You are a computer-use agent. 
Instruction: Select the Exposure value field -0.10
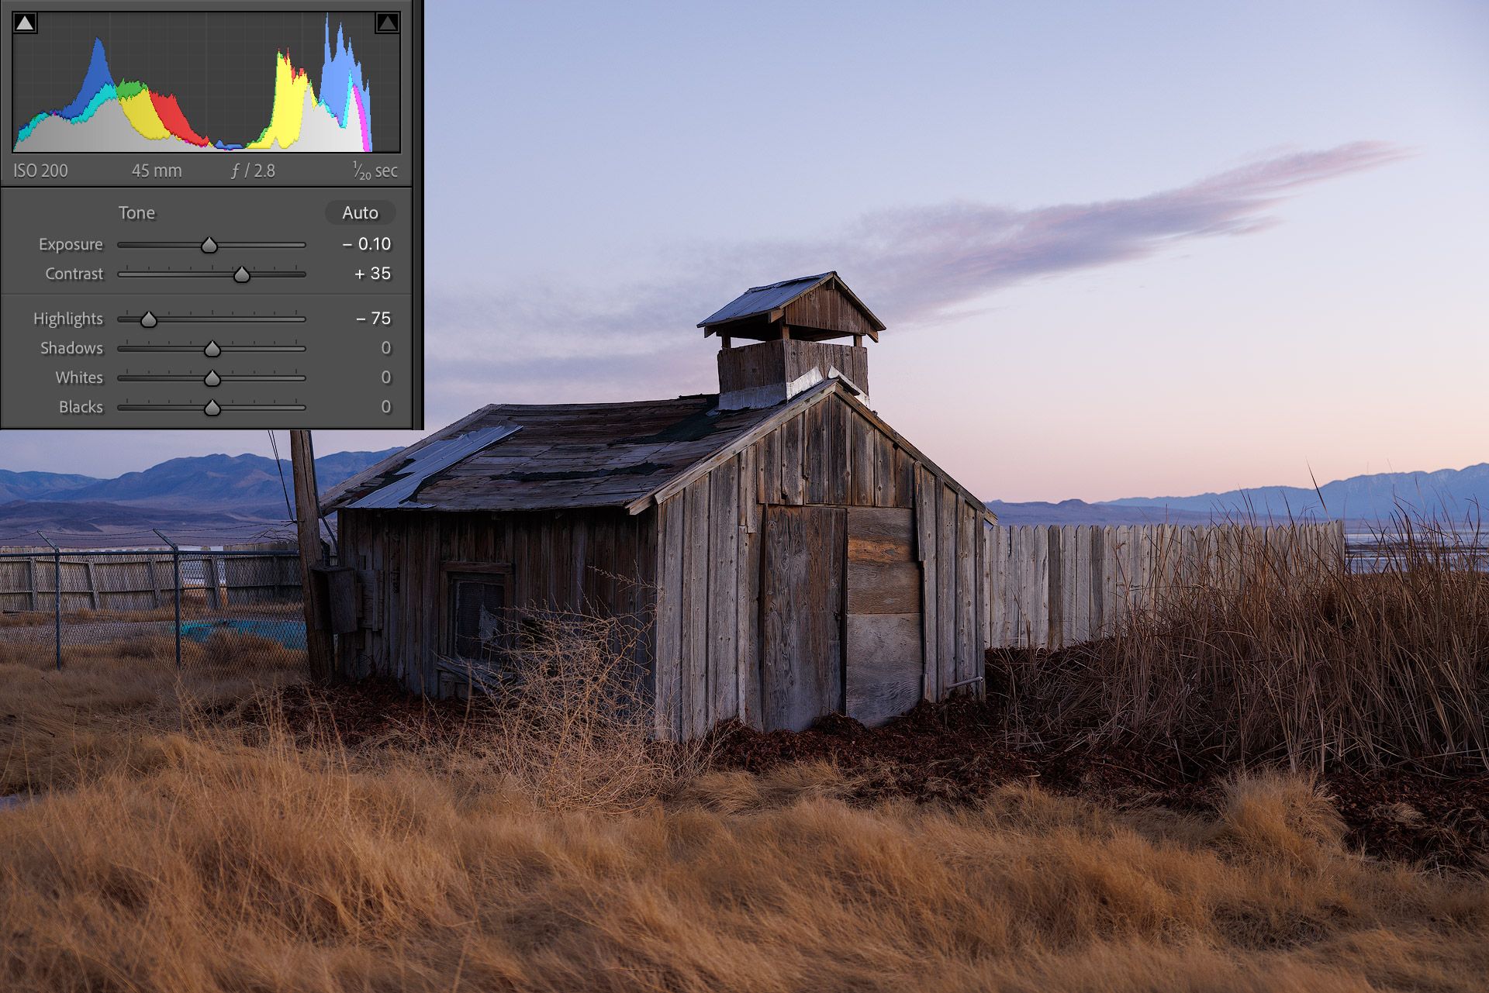[367, 244]
